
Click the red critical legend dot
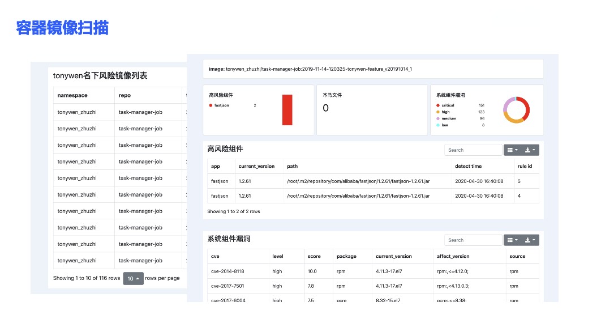[438, 105]
